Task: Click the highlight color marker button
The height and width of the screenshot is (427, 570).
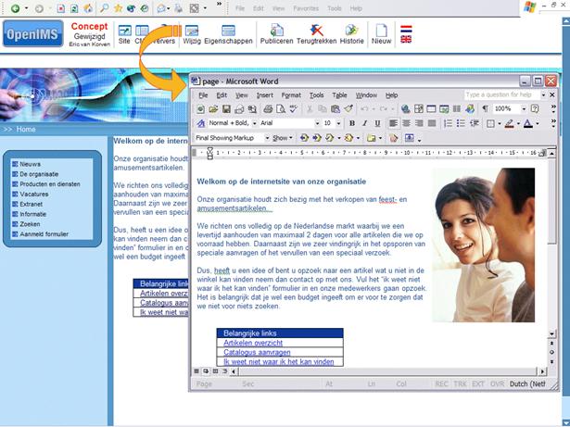Action: click(510, 123)
